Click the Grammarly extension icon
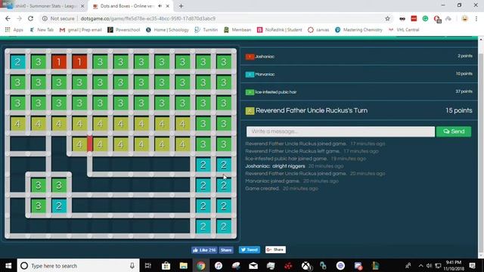Image resolution: width=484 pixels, height=272 pixels. pyautogui.click(x=425, y=18)
